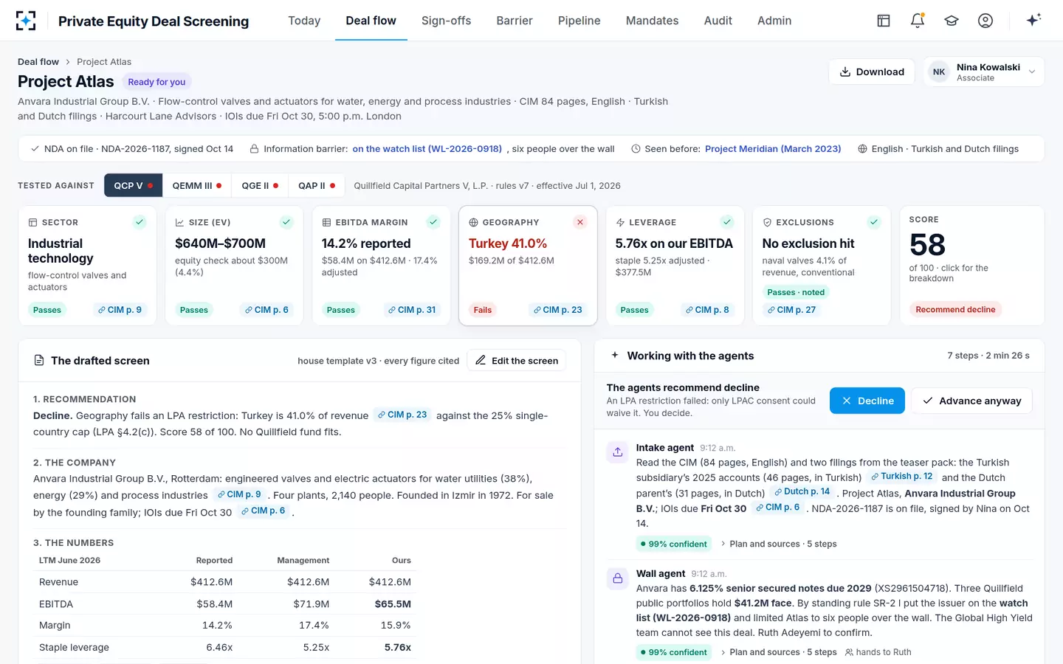Click the Sector pass check indicator
This screenshot has height=664, width=1063.
point(140,222)
